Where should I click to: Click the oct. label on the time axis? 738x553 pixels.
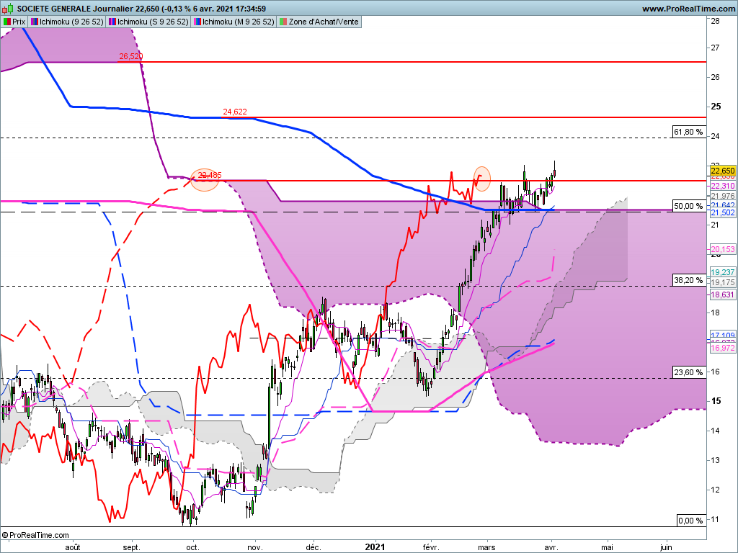point(193,547)
